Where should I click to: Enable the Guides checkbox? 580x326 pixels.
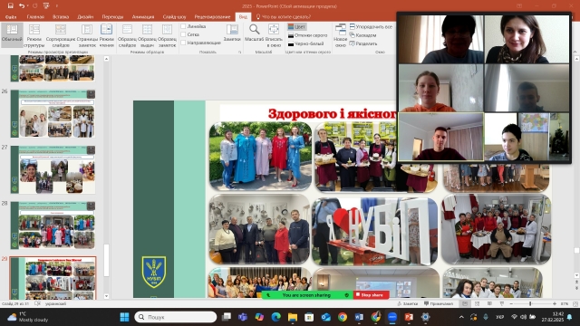pyautogui.click(x=183, y=43)
